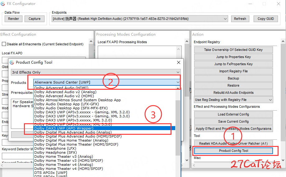Viewport: 286px width, 177px height.
Task: Close the FX Configurator window
Action: coord(279,4)
